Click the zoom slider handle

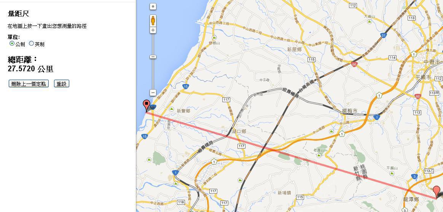point(153,57)
